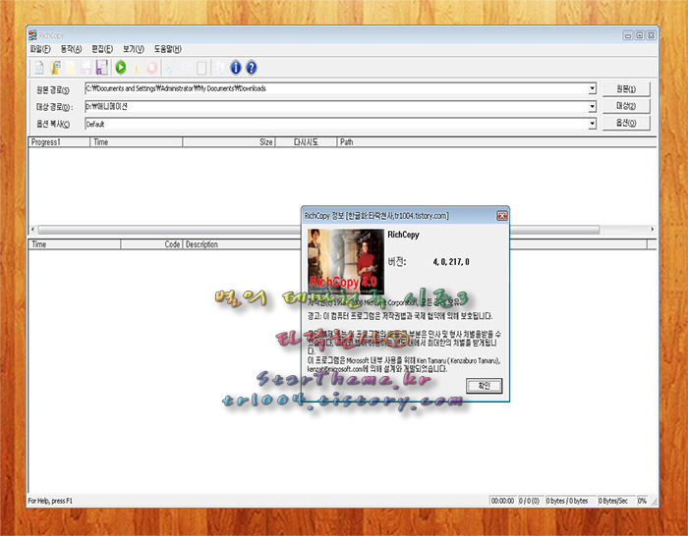This screenshot has width=688, height=536.
Task: Click the 옵션(O) button
Action: [x=626, y=123]
